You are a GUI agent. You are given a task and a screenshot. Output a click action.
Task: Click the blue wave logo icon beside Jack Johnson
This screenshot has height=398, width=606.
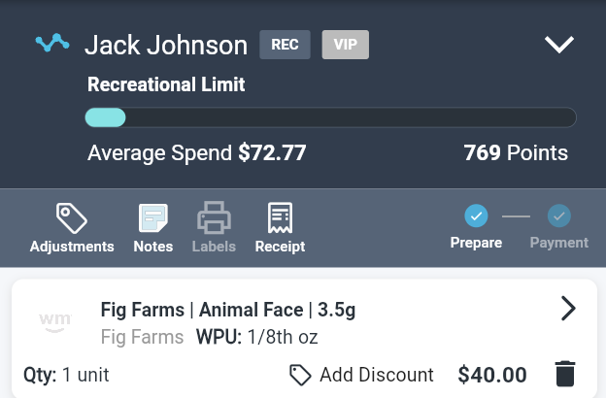[x=52, y=44]
